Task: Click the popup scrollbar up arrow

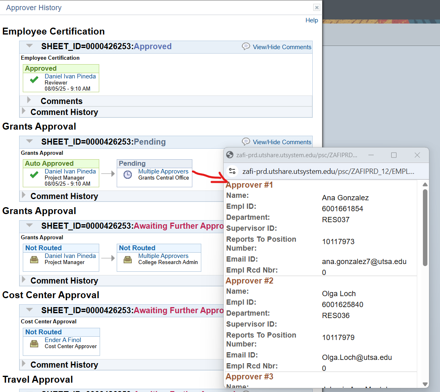Action: pos(425,184)
